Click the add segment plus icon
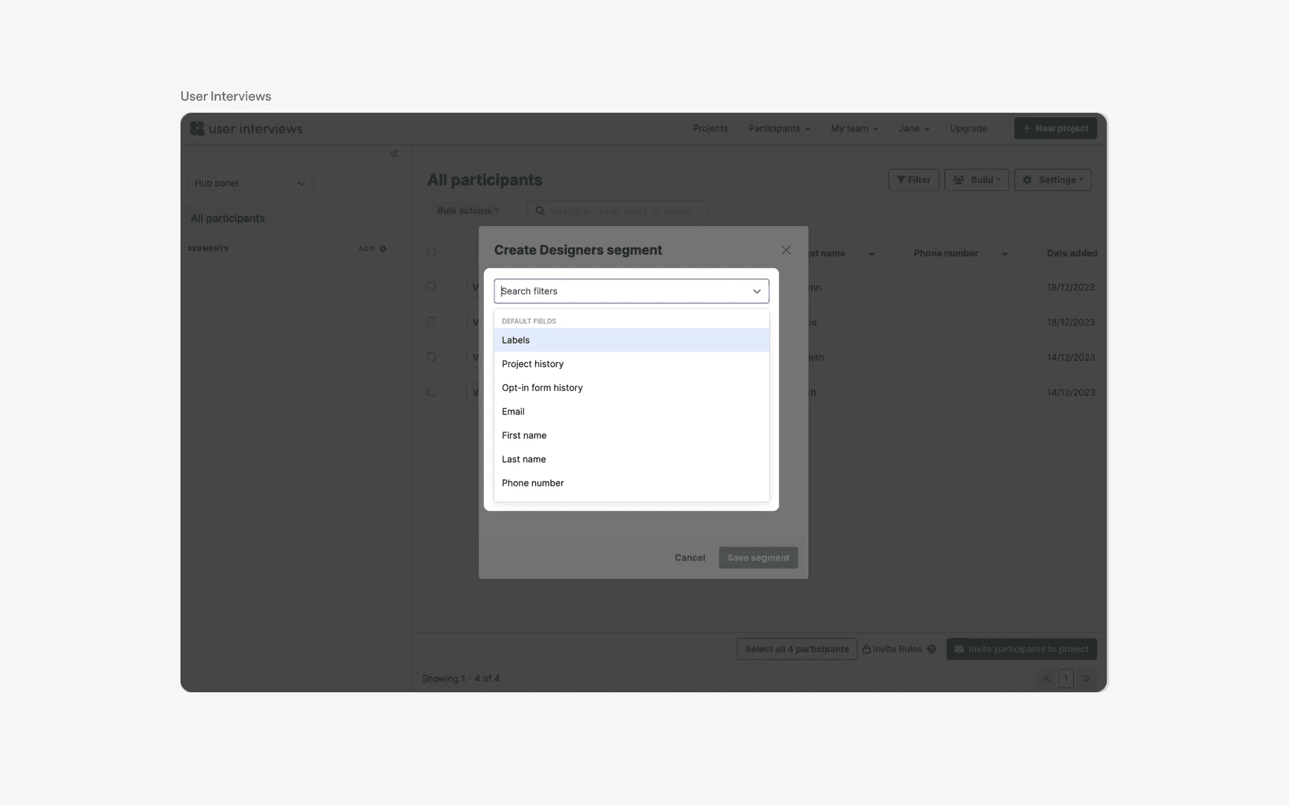 [x=383, y=249]
